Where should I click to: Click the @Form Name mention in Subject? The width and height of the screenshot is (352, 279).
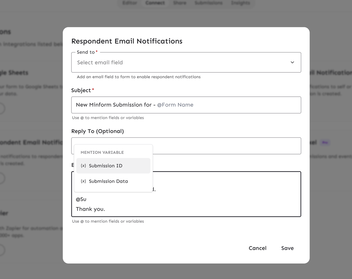175,105
